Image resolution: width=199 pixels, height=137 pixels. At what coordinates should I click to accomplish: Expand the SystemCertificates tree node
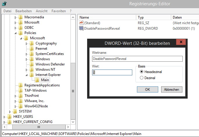pyautogui.click(x=27, y=54)
